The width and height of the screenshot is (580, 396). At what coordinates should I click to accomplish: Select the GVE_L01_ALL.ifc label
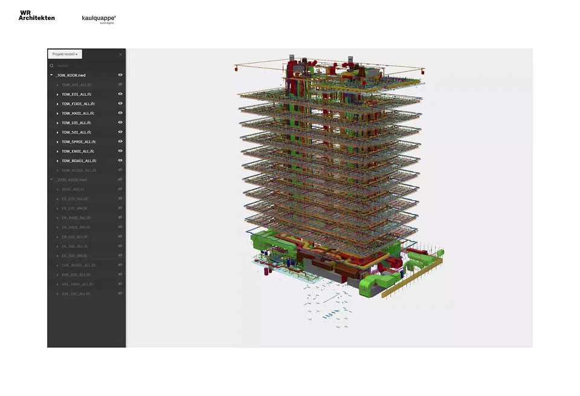click(x=76, y=294)
